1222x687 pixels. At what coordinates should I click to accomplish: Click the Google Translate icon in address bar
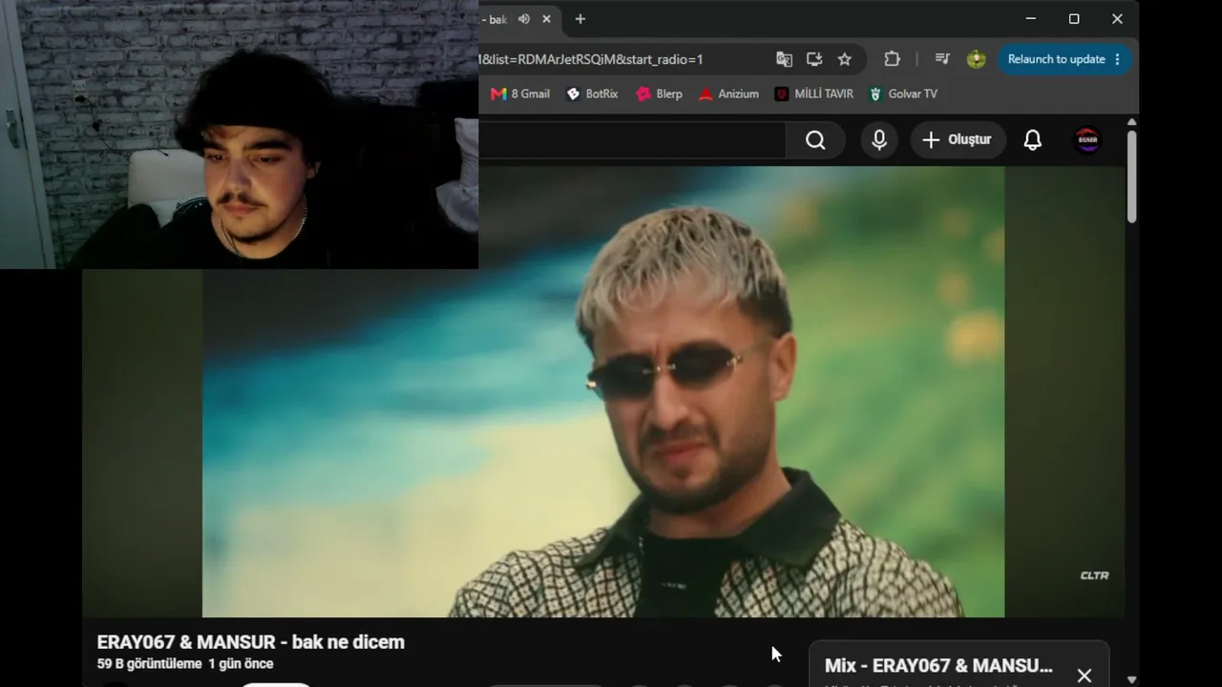784,59
